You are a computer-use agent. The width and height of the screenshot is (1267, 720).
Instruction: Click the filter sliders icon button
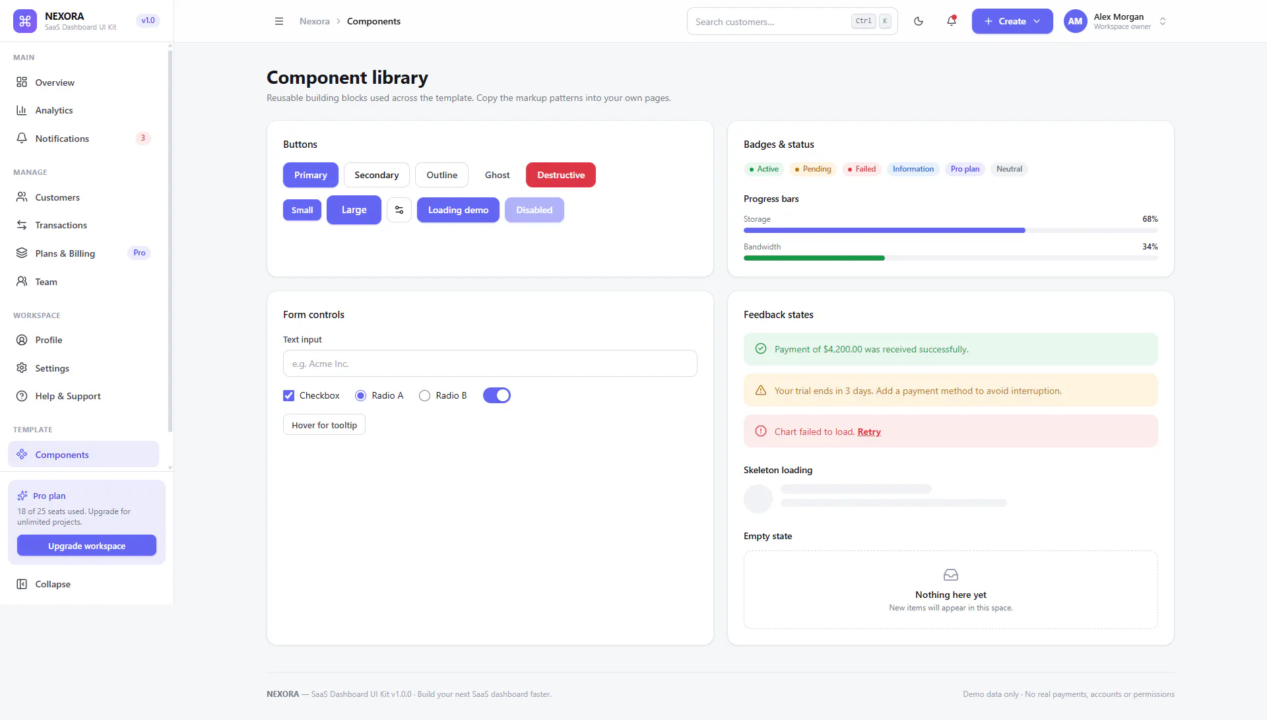click(x=399, y=210)
